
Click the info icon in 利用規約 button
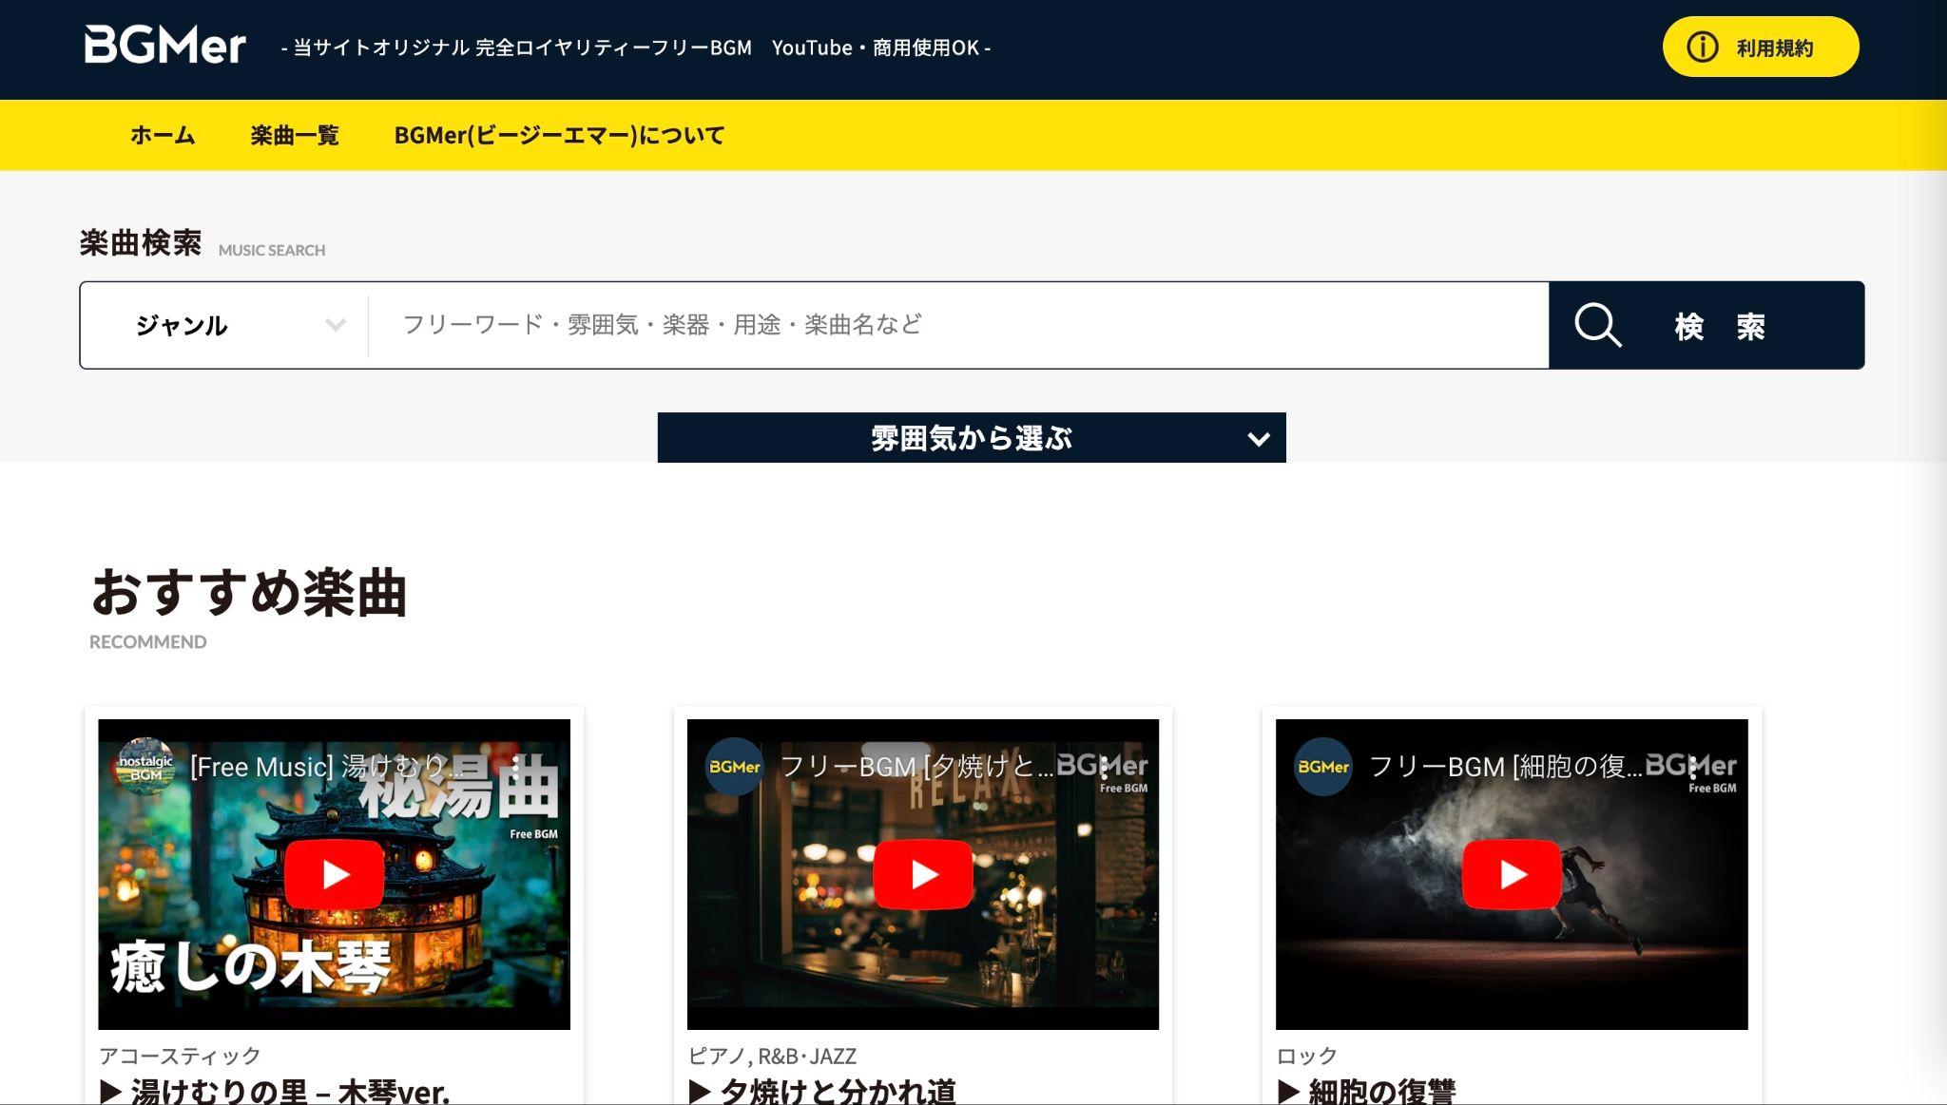1702,47
